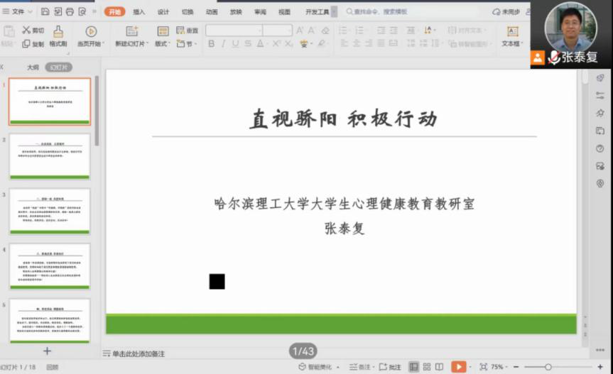Image resolution: width=613 pixels, height=374 pixels.
Task: Select the Format Painter (格式刷) tool
Action: tap(58, 36)
